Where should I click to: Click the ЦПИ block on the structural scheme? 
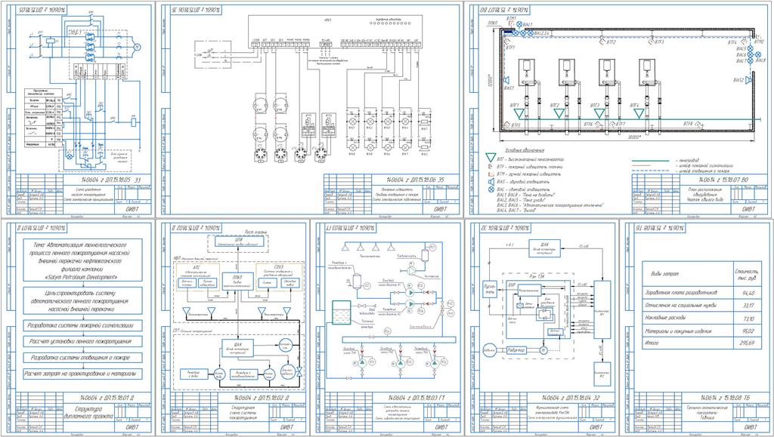[x=238, y=242]
